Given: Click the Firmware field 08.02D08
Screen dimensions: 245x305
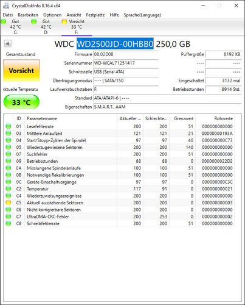Looking at the screenshot, I should click(126, 54).
